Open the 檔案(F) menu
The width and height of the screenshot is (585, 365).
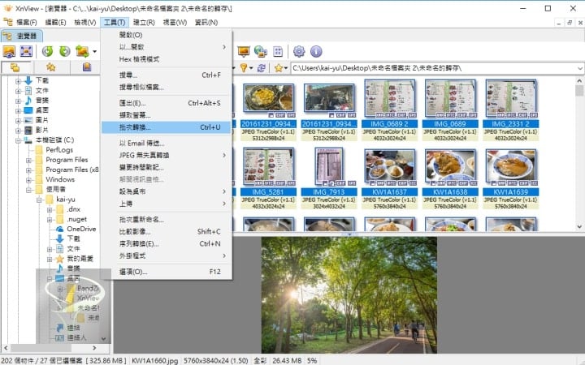[27, 23]
